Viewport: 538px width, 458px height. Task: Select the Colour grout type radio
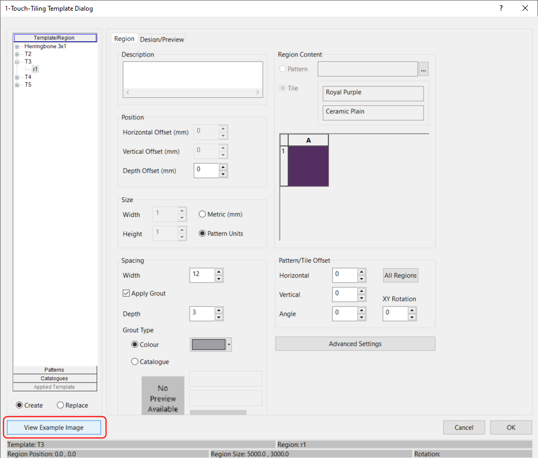(135, 344)
